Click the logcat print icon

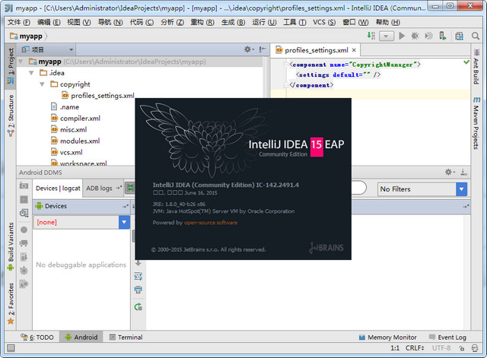(x=138, y=290)
